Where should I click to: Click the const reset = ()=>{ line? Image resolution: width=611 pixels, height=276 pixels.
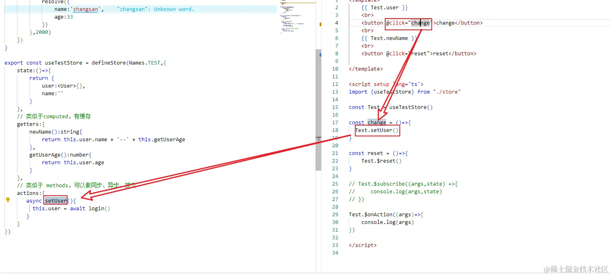pyautogui.click(x=378, y=153)
